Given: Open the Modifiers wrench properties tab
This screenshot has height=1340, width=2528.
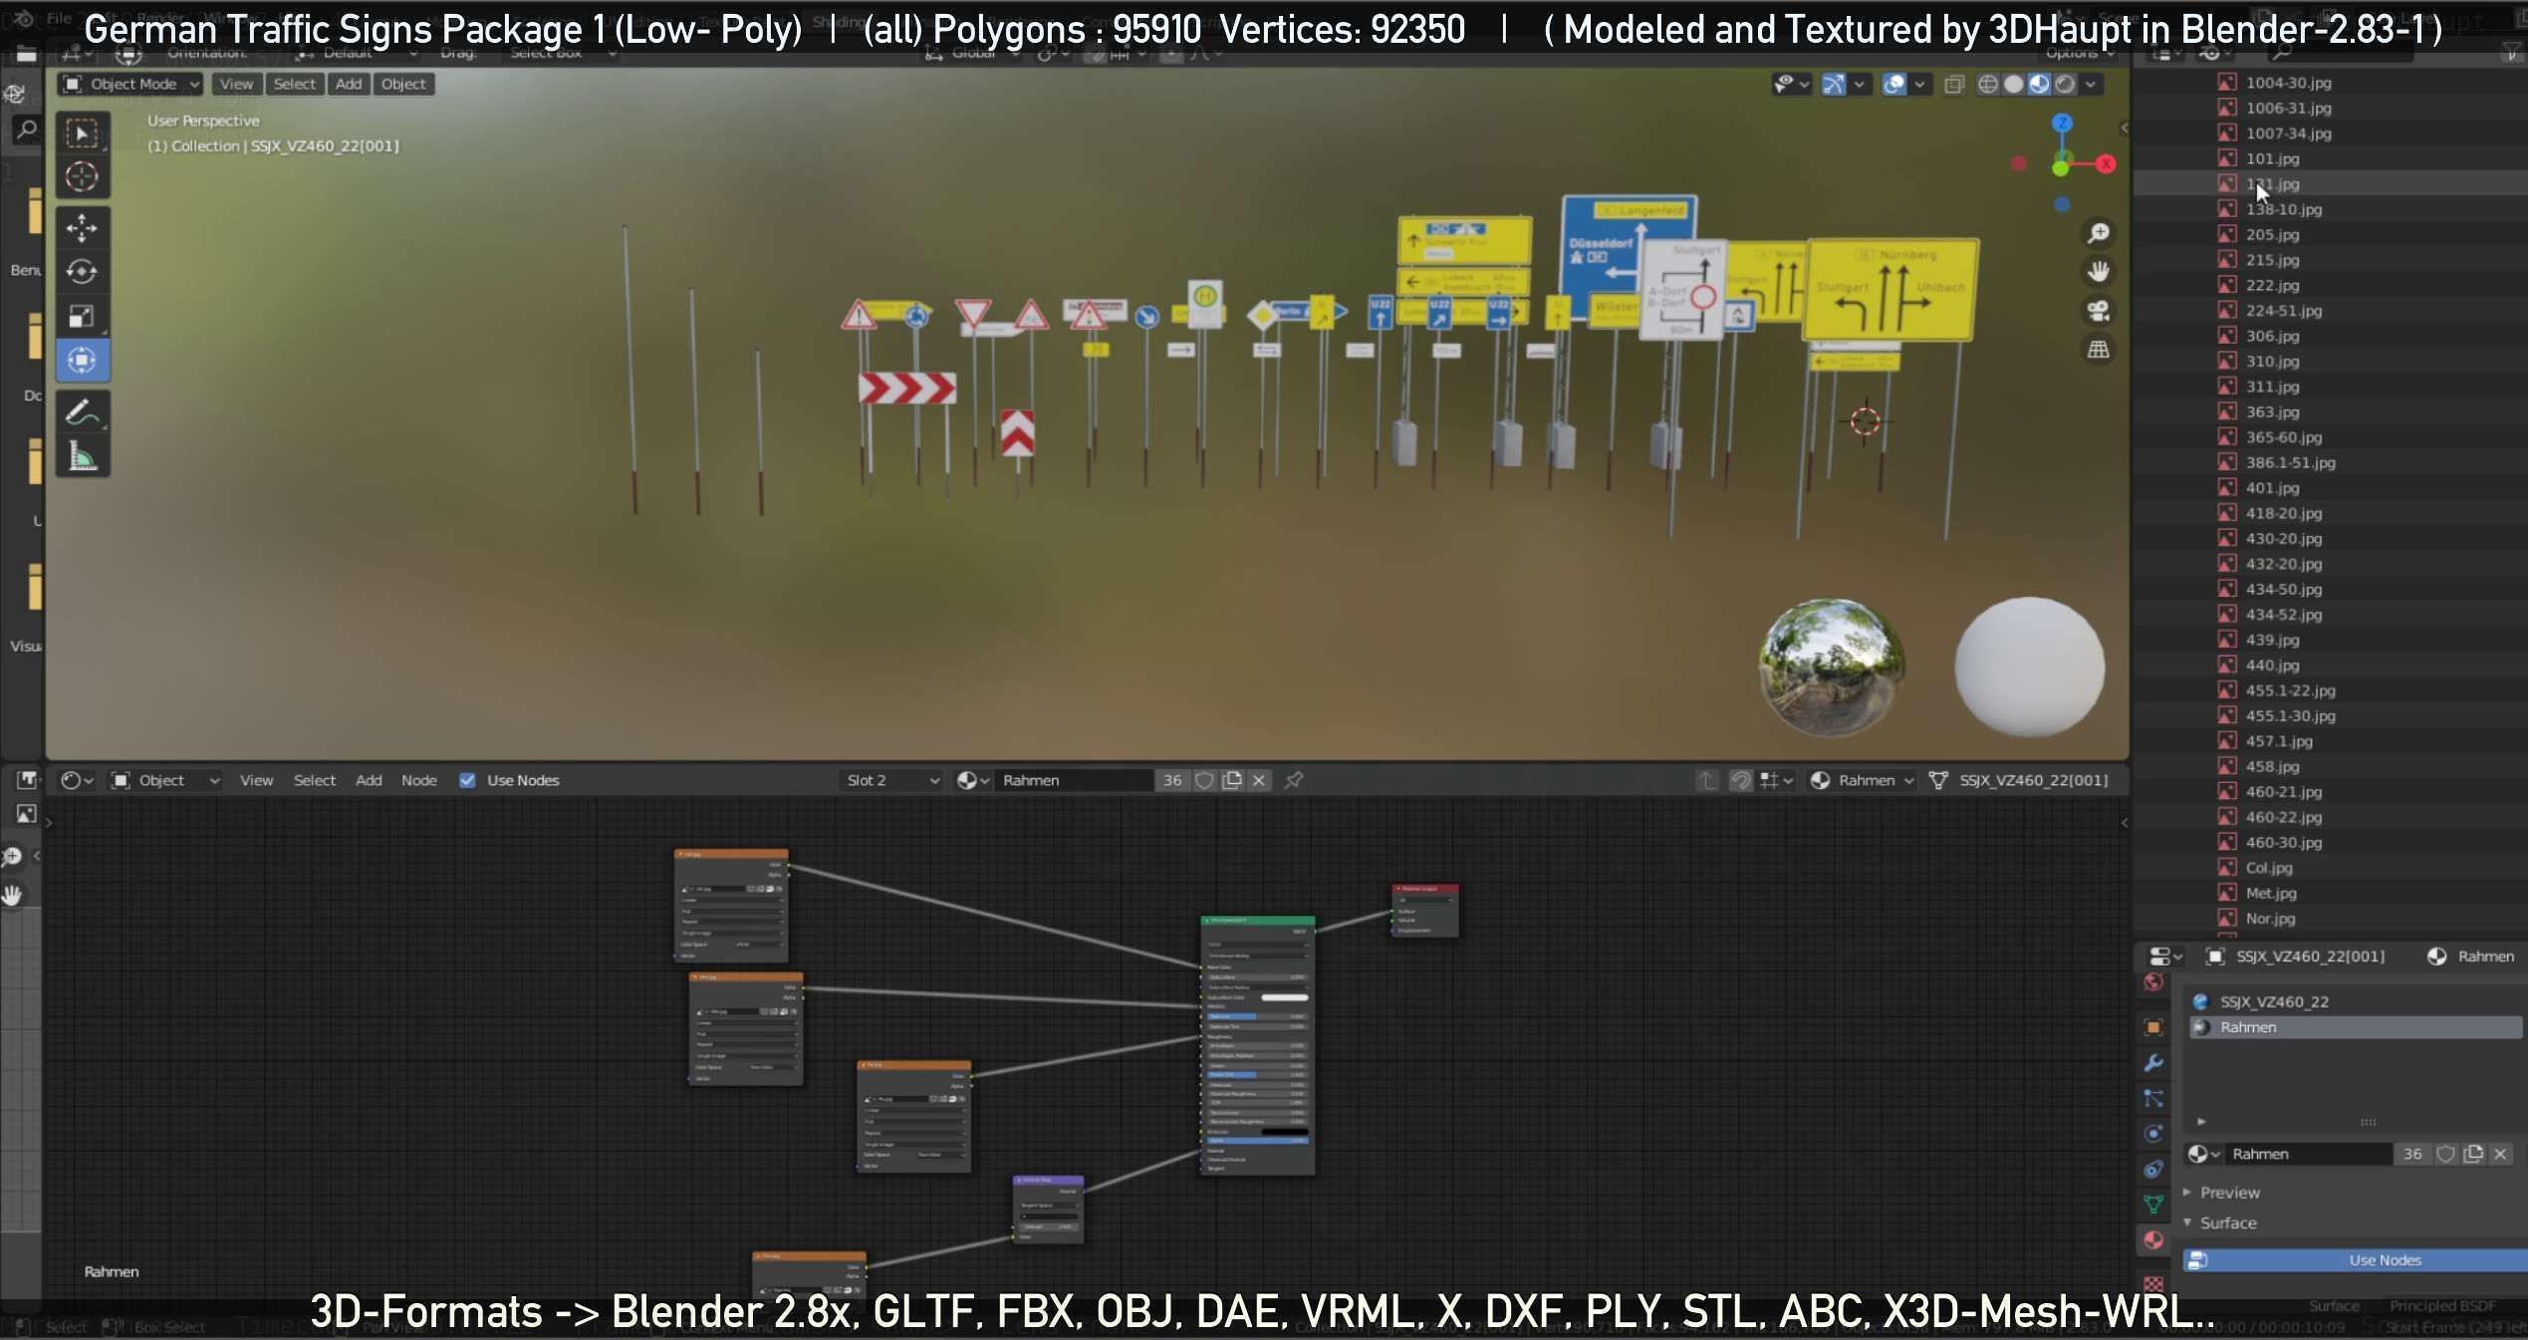Looking at the screenshot, I should pos(2153,1063).
